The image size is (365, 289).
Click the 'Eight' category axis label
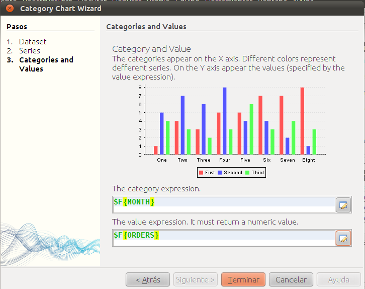(308, 160)
